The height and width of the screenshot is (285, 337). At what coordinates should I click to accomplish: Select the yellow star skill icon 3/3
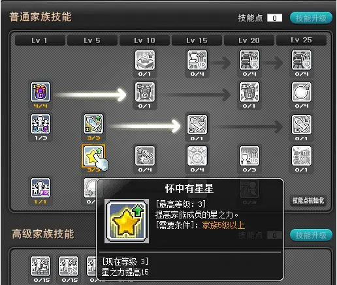(x=93, y=155)
